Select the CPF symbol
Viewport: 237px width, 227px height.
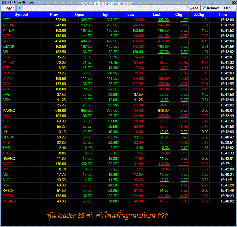[6, 105]
